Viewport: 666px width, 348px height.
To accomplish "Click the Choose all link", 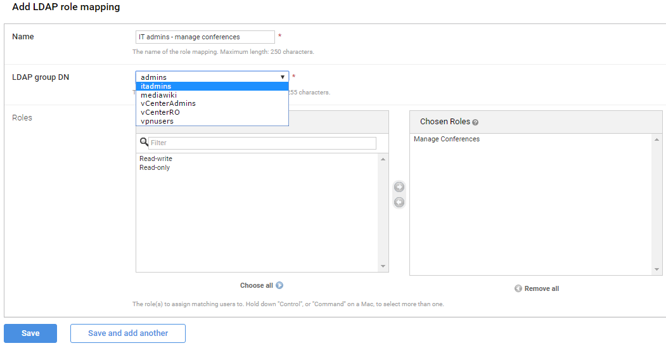I will click(257, 286).
